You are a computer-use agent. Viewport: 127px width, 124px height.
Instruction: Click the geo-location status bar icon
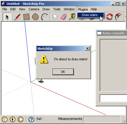pyautogui.click(x=5, y=119)
